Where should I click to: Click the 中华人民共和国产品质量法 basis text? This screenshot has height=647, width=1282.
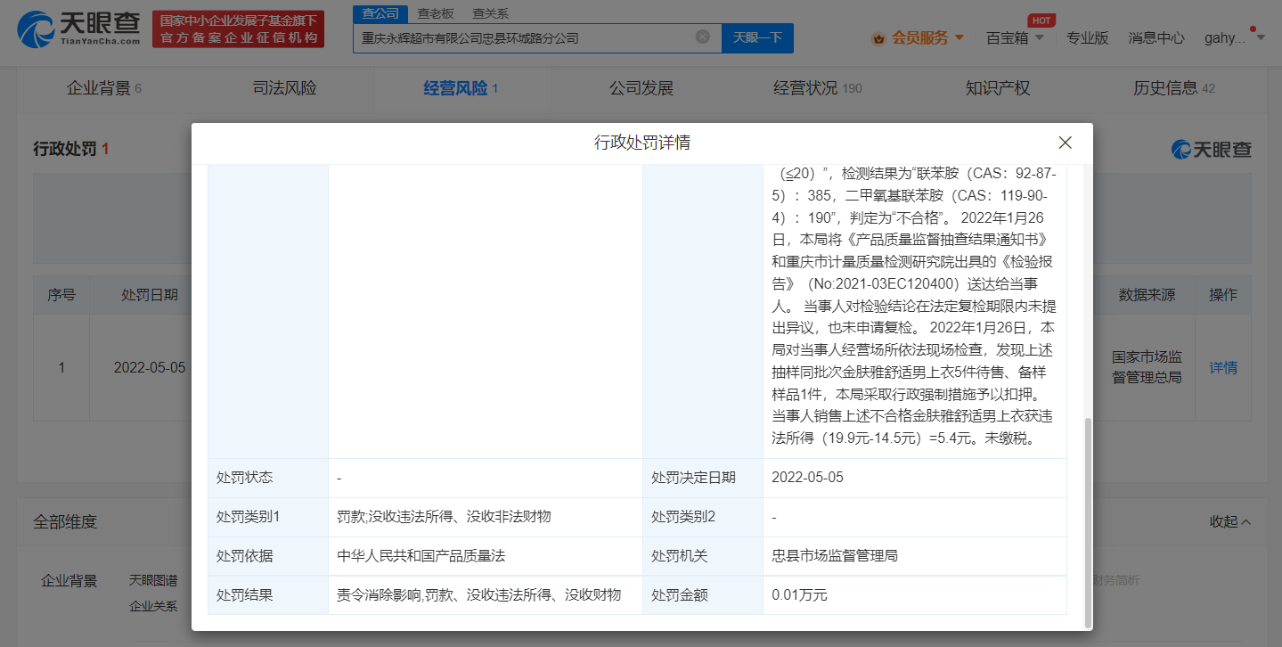click(421, 556)
